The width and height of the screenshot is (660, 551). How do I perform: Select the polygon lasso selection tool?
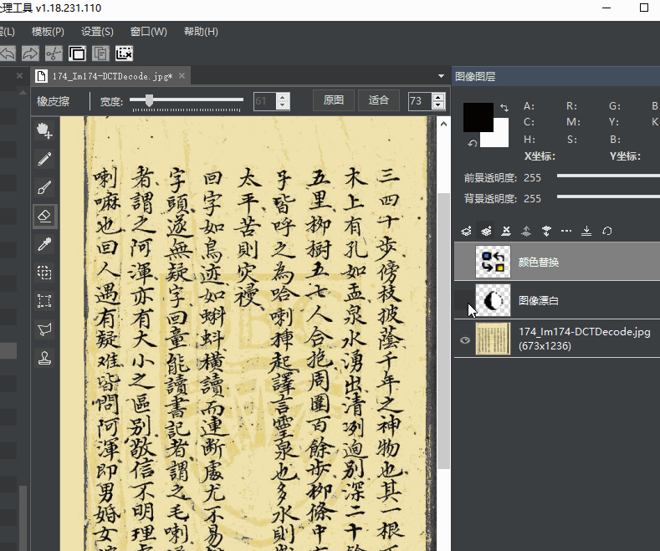[x=44, y=329]
